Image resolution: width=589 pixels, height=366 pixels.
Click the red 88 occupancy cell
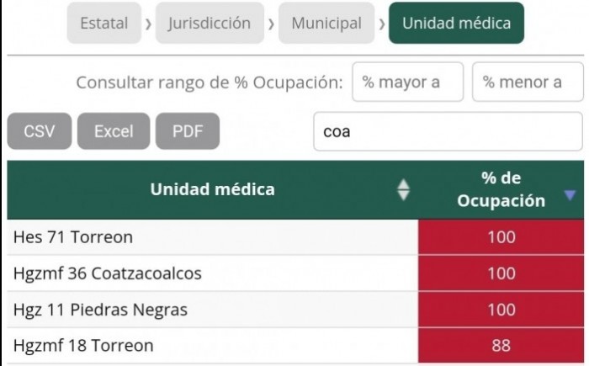(x=501, y=346)
